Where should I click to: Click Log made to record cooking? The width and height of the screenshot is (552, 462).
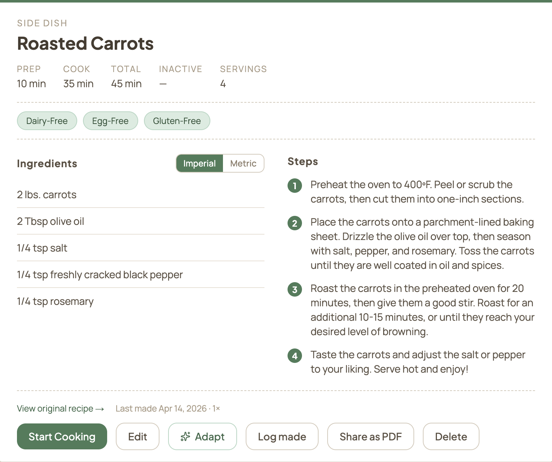(282, 436)
